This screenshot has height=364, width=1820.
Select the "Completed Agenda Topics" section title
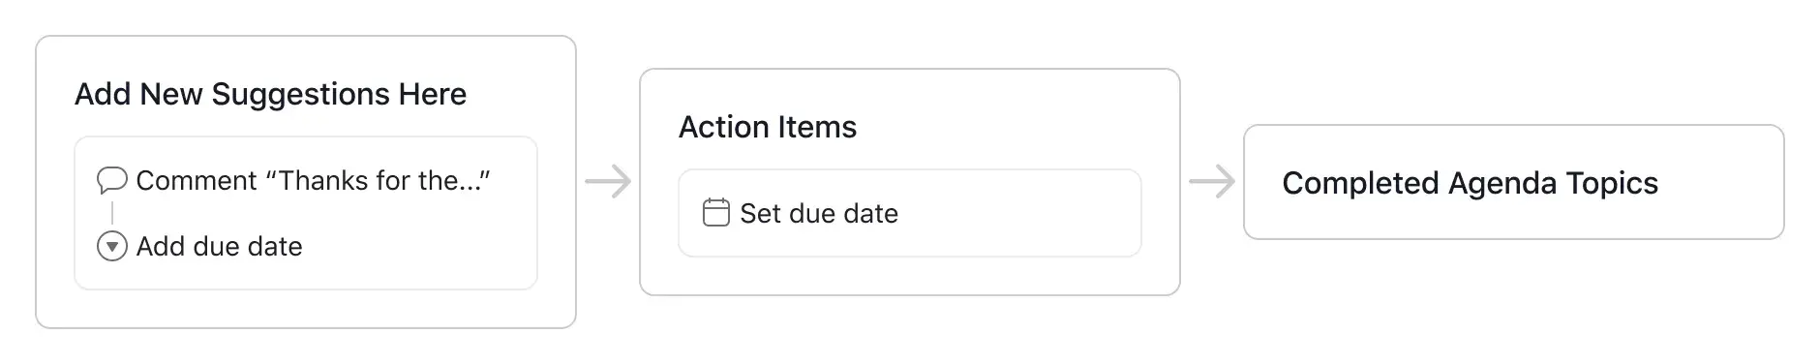1470,183
